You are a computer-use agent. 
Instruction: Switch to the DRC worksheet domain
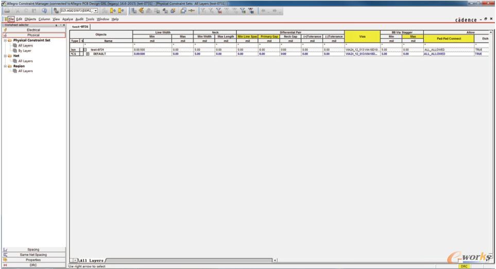(x=33, y=265)
